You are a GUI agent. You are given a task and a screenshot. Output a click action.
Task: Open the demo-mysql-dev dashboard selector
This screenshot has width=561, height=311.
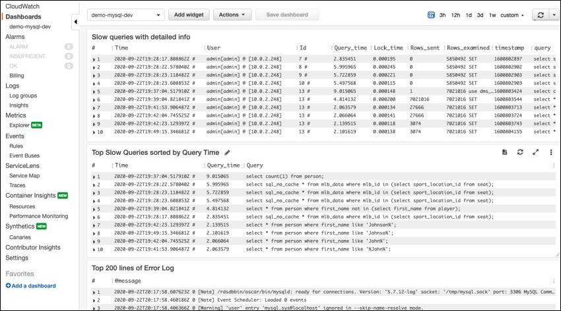tap(125, 14)
